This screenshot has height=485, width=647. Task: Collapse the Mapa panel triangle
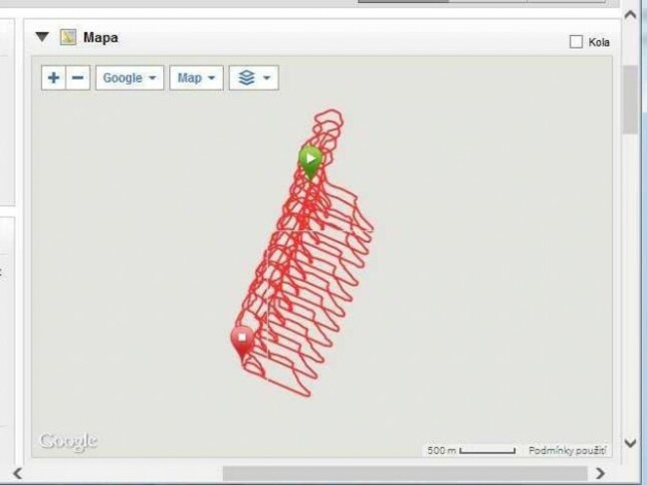(42, 37)
